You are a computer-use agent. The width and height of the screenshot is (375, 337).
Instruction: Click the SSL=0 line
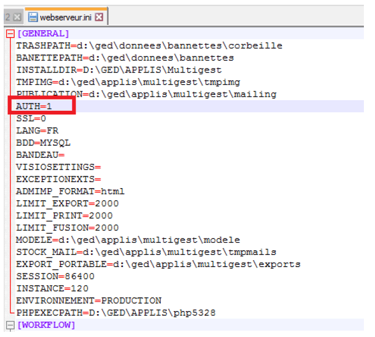point(31,119)
